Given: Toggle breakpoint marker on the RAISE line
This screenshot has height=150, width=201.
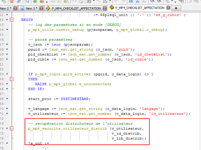Looking at the screenshot, I should (7, 84).
